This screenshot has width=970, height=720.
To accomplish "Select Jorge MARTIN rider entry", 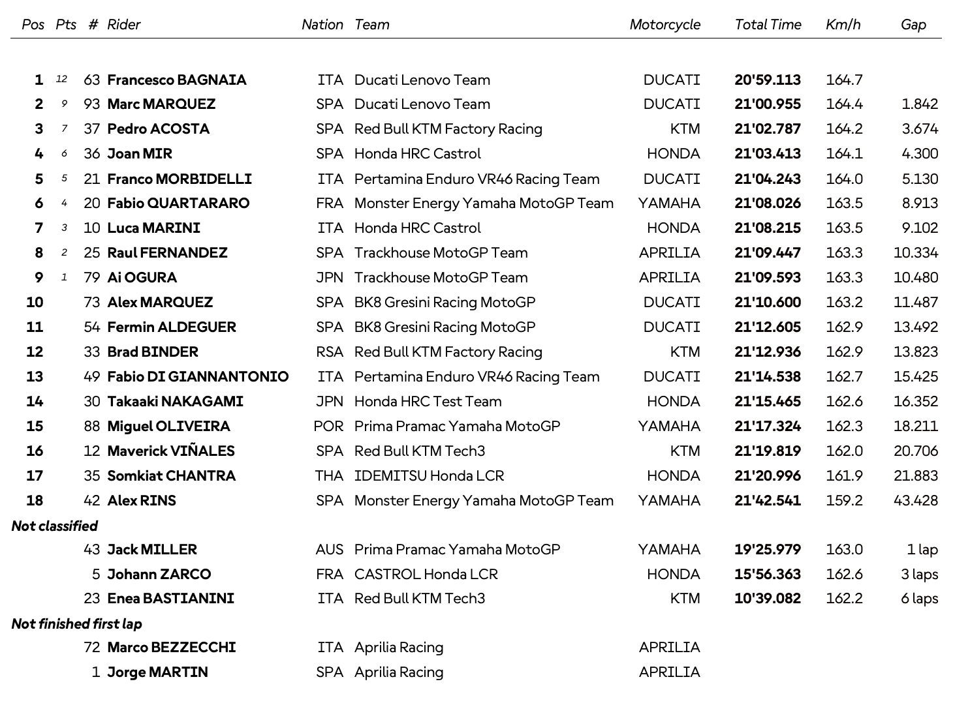I will pyautogui.click(x=157, y=672).
